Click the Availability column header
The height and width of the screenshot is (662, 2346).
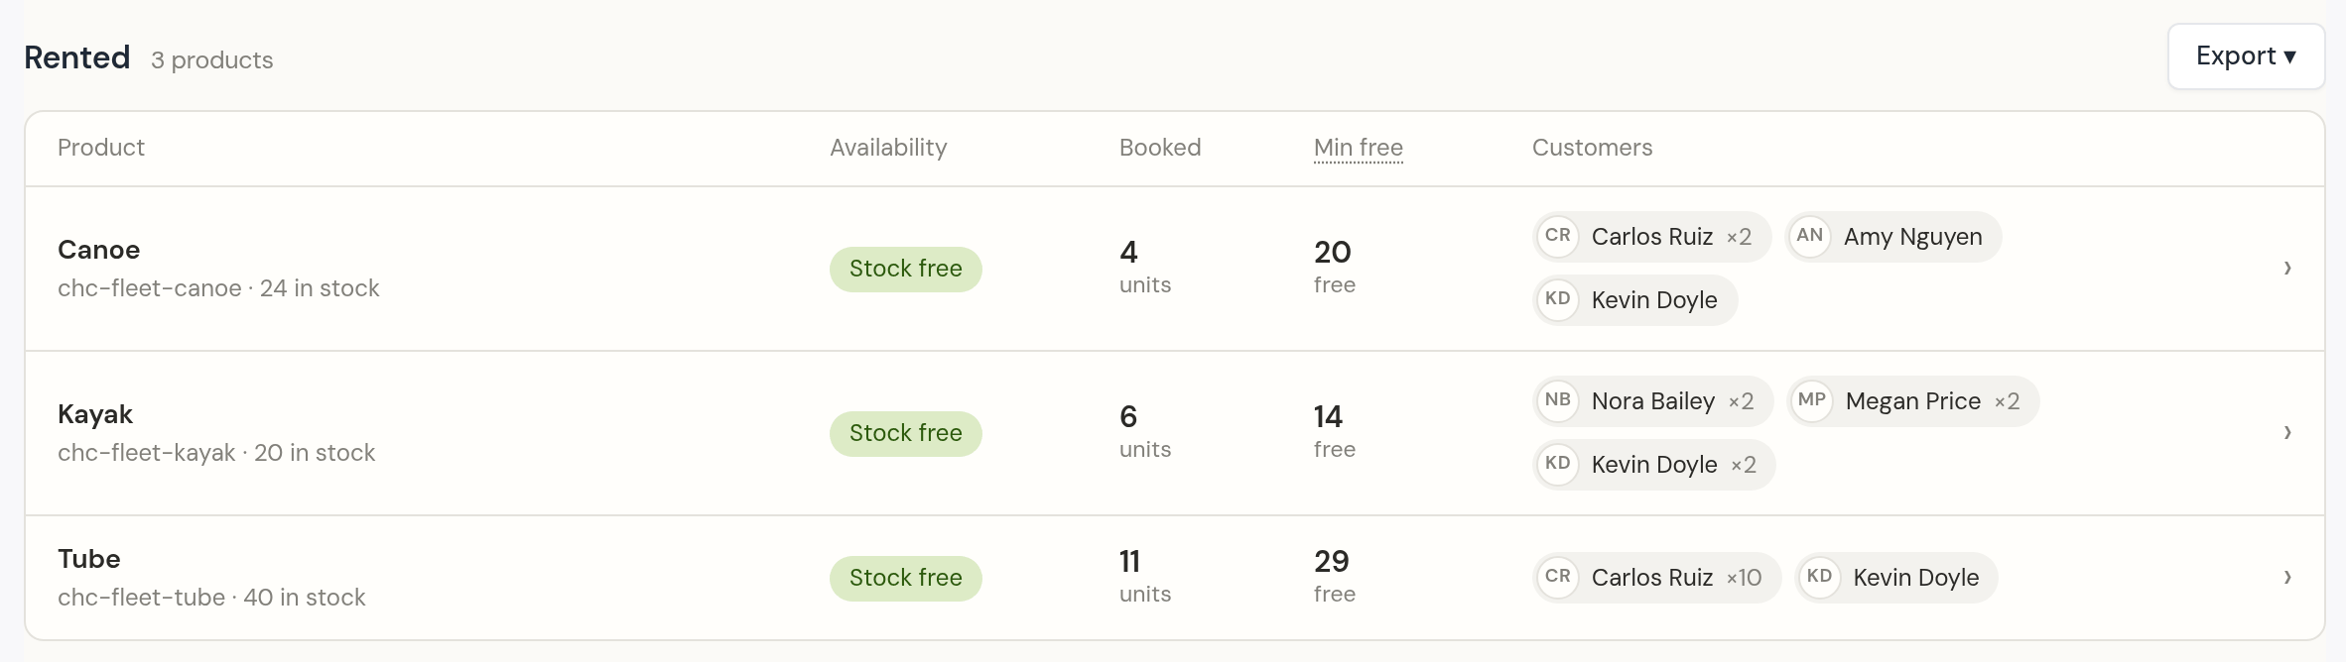(x=888, y=148)
